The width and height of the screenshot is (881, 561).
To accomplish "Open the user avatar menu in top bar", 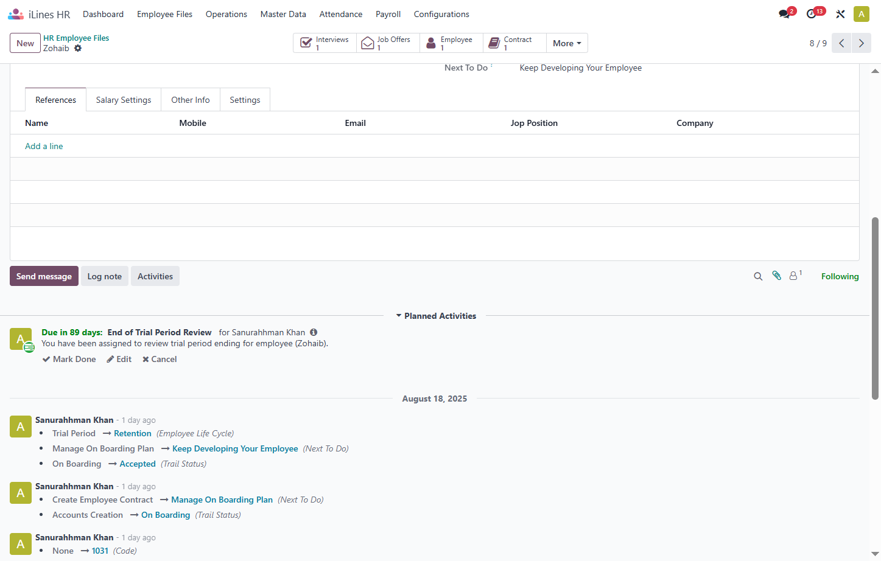I will pyautogui.click(x=862, y=14).
